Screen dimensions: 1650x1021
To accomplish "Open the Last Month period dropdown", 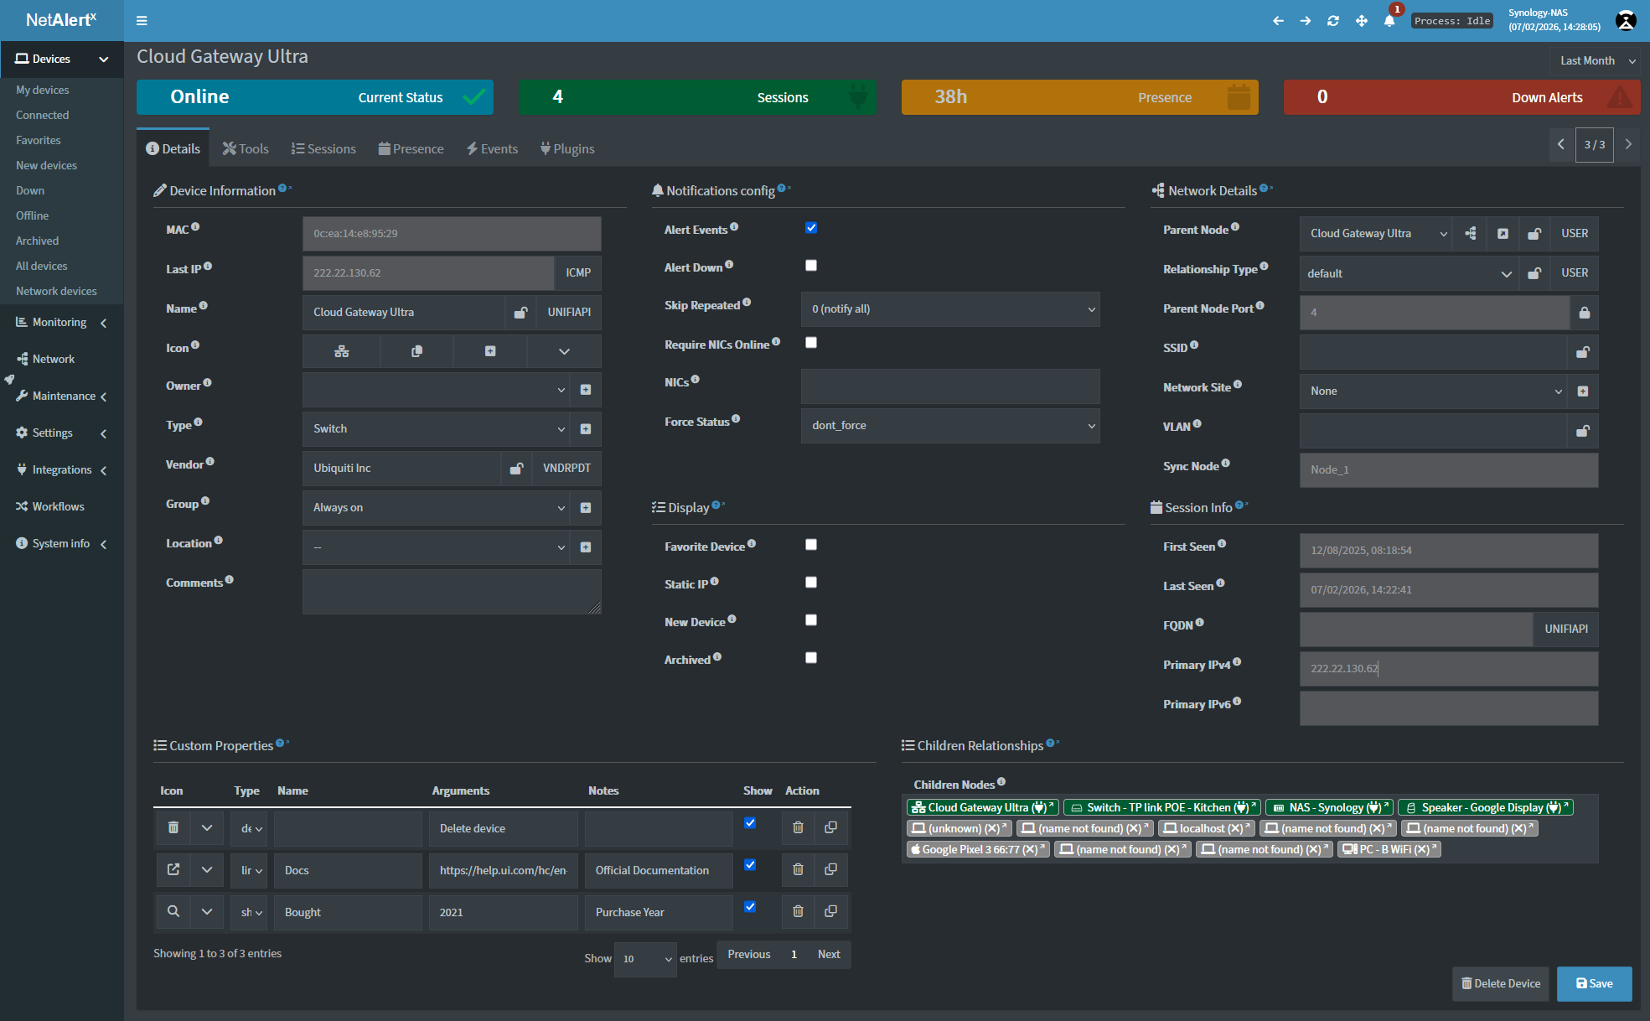I will pos(1595,61).
